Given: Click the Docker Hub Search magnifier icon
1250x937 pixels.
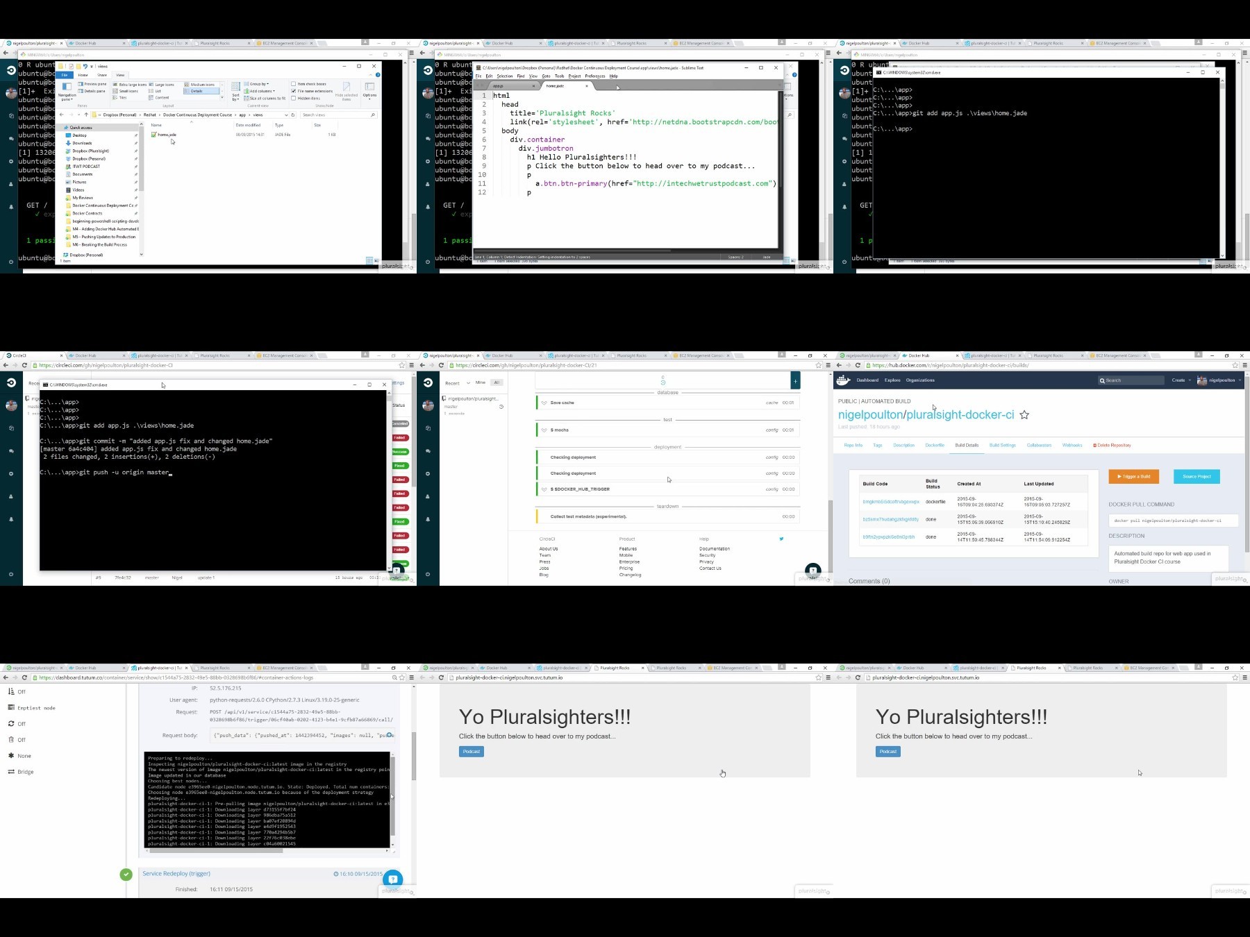Looking at the screenshot, I should coord(1102,380).
